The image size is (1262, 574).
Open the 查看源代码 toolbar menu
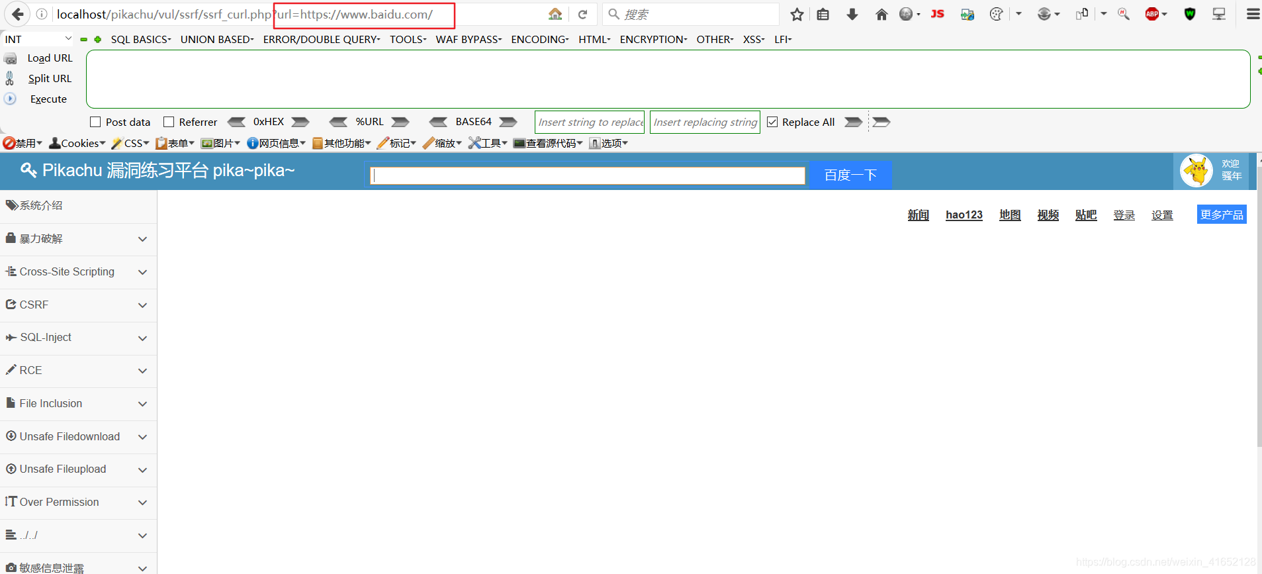coord(548,143)
